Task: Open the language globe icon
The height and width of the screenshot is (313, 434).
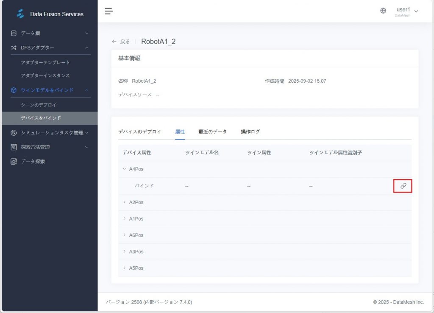Action: click(383, 11)
